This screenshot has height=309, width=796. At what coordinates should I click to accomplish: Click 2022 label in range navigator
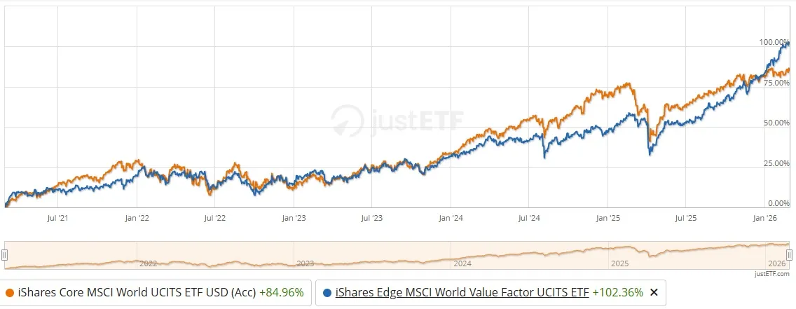click(x=148, y=264)
